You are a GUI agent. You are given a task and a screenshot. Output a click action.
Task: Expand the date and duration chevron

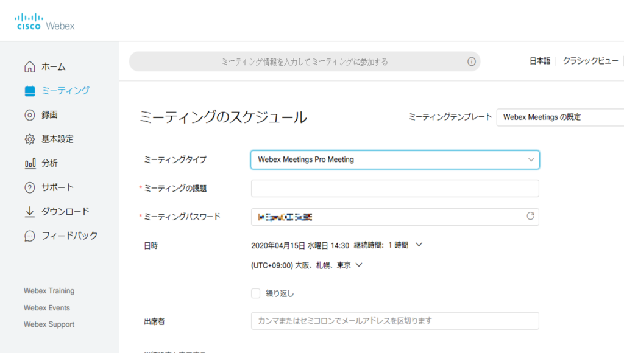[x=419, y=245]
